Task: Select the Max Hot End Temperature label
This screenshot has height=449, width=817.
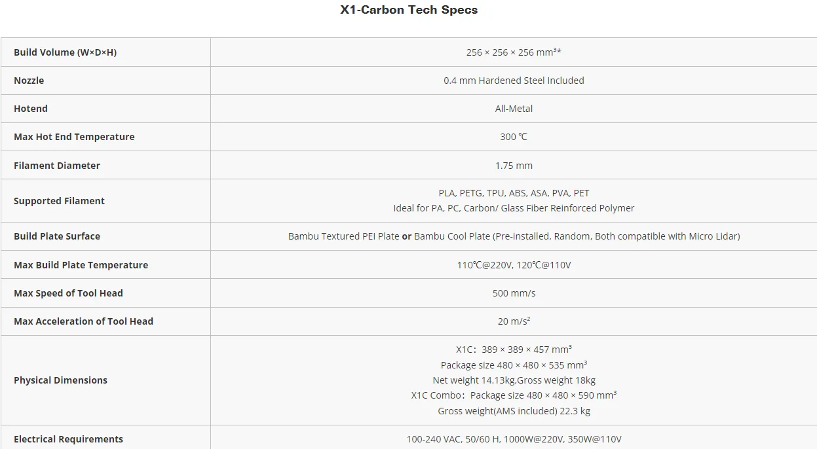Action: (74, 137)
